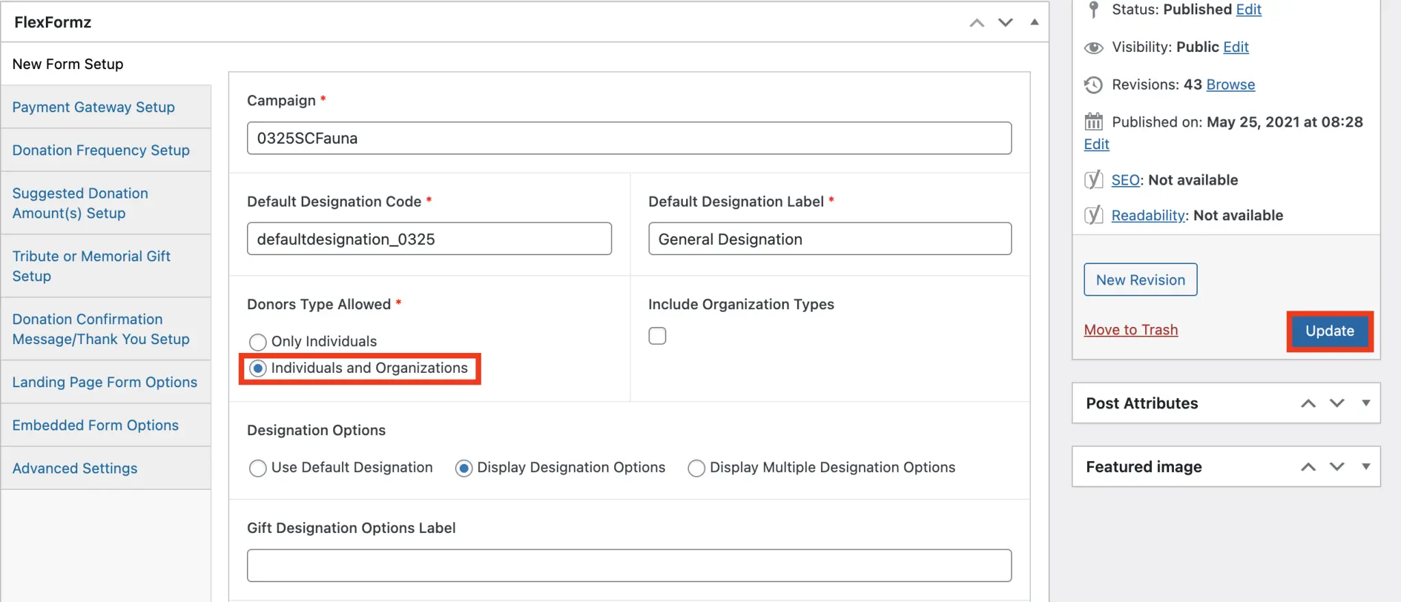Click the Move to Trash link
Screen dimensions: 1401x602
point(1131,330)
